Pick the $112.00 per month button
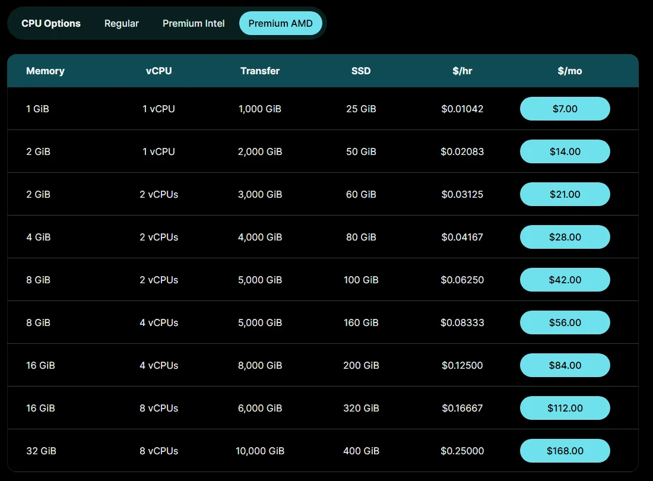 pos(565,408)
